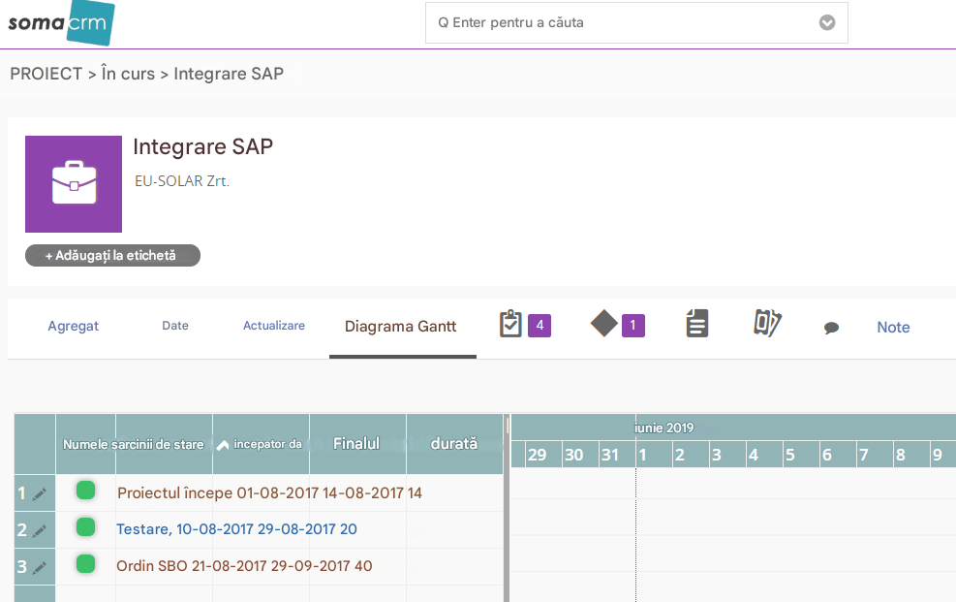Click row number 3 in task grid
Screen dimensions: 956x602
coord(22,566)
